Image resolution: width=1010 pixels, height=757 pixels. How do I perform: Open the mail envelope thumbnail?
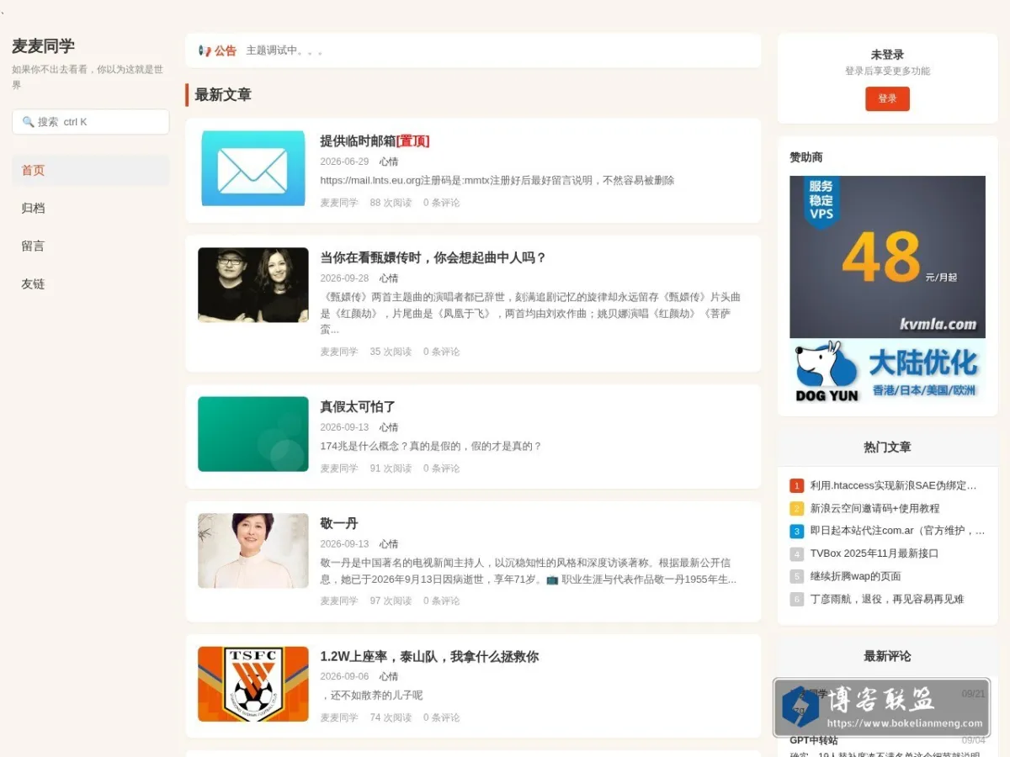[253, 168]
